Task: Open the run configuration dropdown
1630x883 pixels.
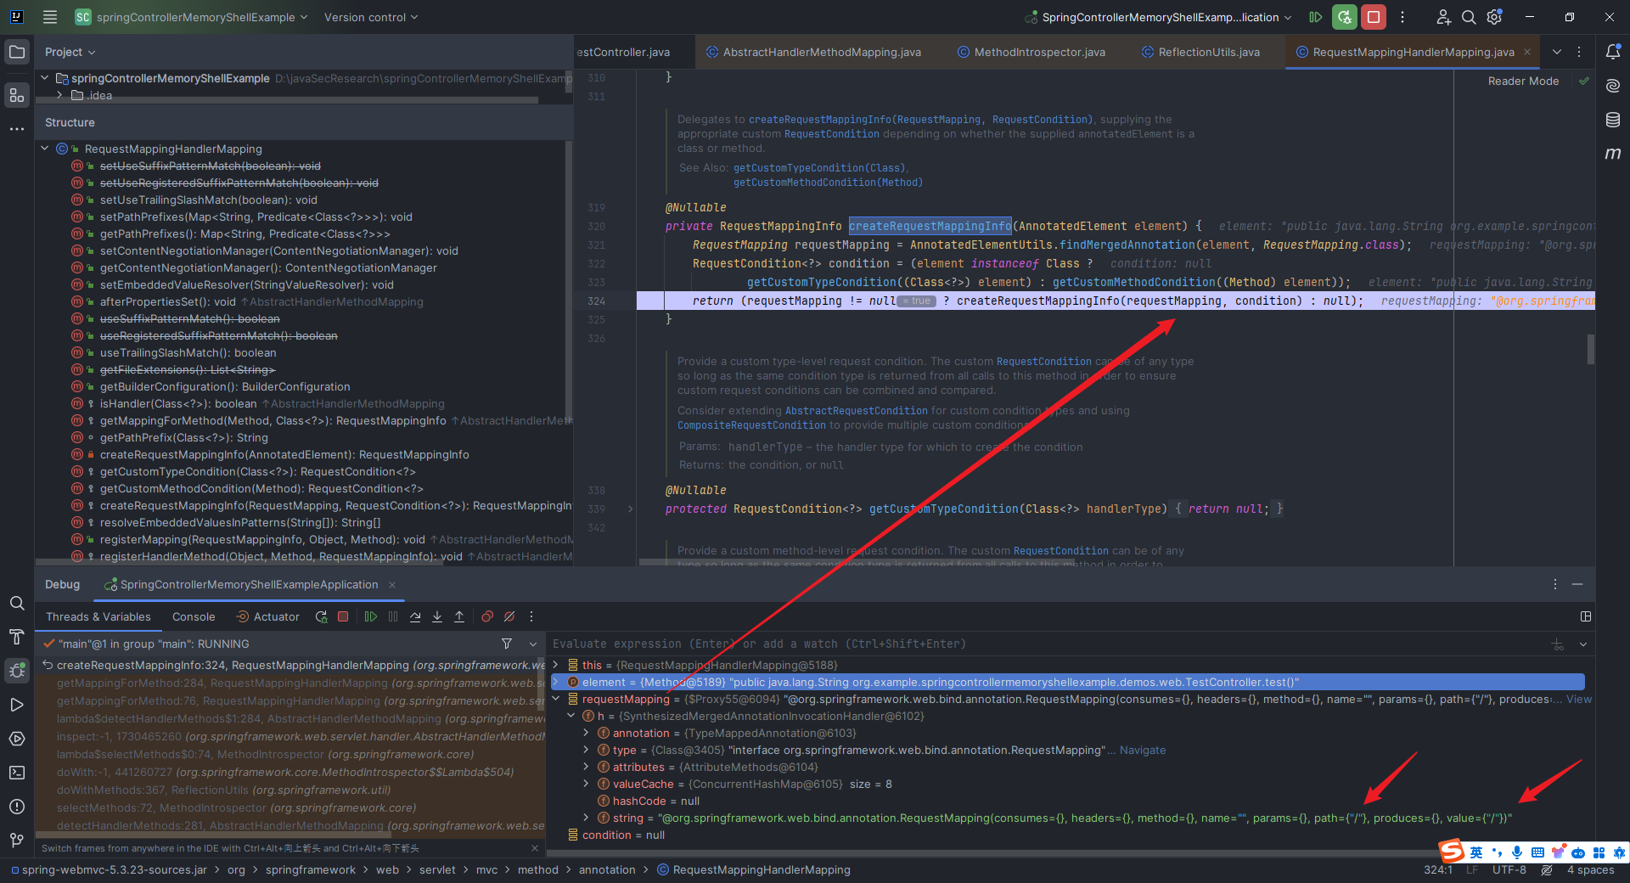Action: tap(1159, 17)
